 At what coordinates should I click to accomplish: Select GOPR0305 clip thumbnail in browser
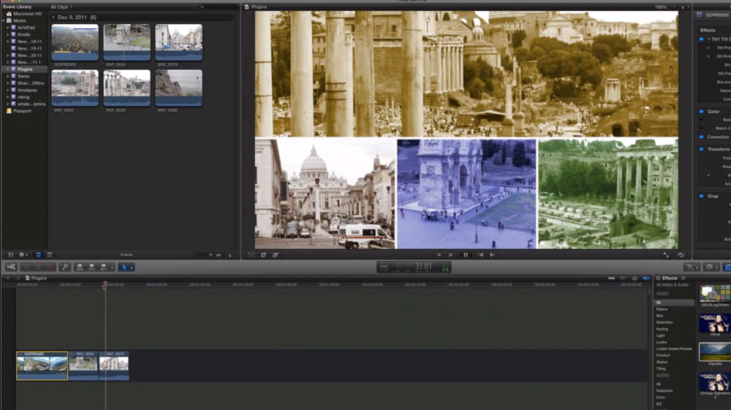(x=75, y=42)
